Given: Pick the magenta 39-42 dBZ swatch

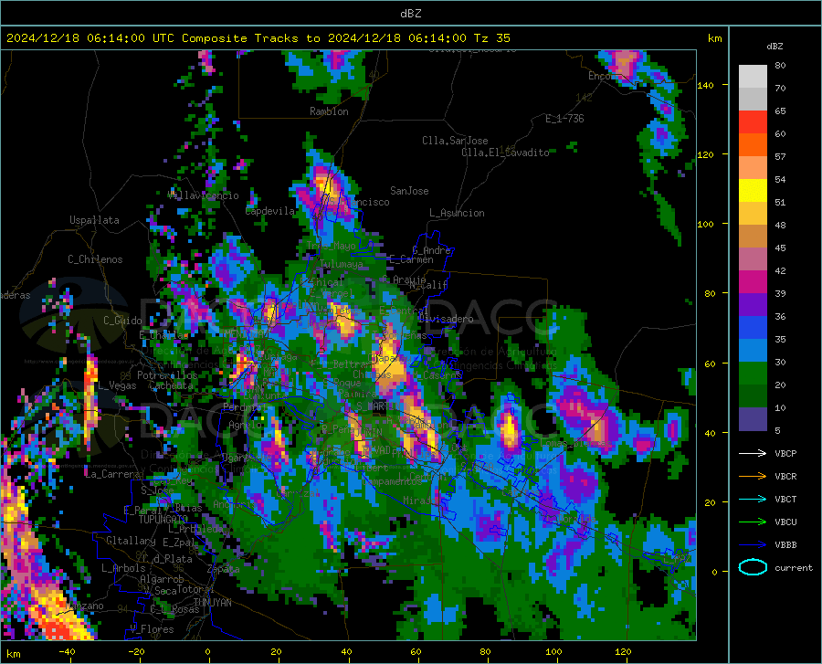Looking at the screenshot, I should point(753,282).
